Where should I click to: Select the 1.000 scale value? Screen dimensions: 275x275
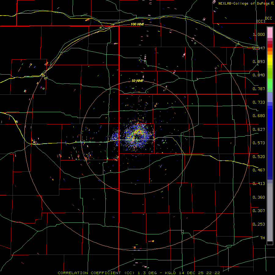[x=259, y=34]
